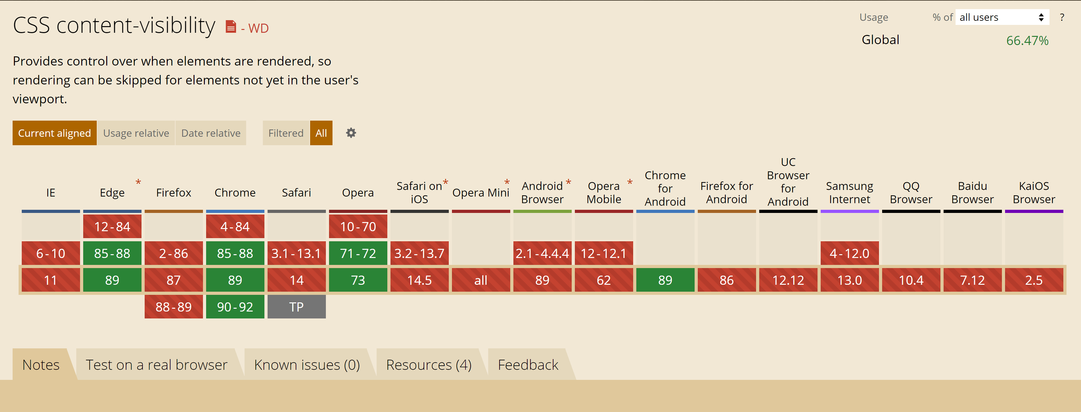Open the Test on a real browser tab
This screenshot has height=412, width=1081.
(x=157, y=364)
